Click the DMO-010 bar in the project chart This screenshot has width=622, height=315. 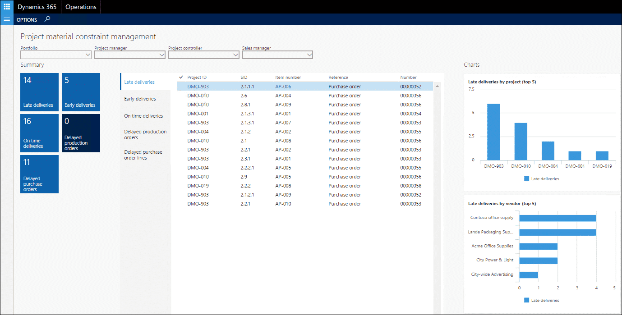[521, 142]
